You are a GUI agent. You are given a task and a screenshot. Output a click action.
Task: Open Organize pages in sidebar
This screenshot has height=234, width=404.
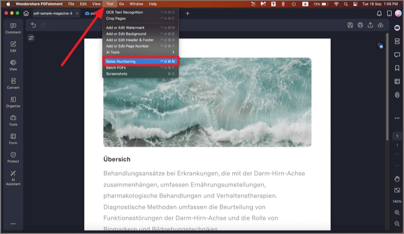point(13,102)
